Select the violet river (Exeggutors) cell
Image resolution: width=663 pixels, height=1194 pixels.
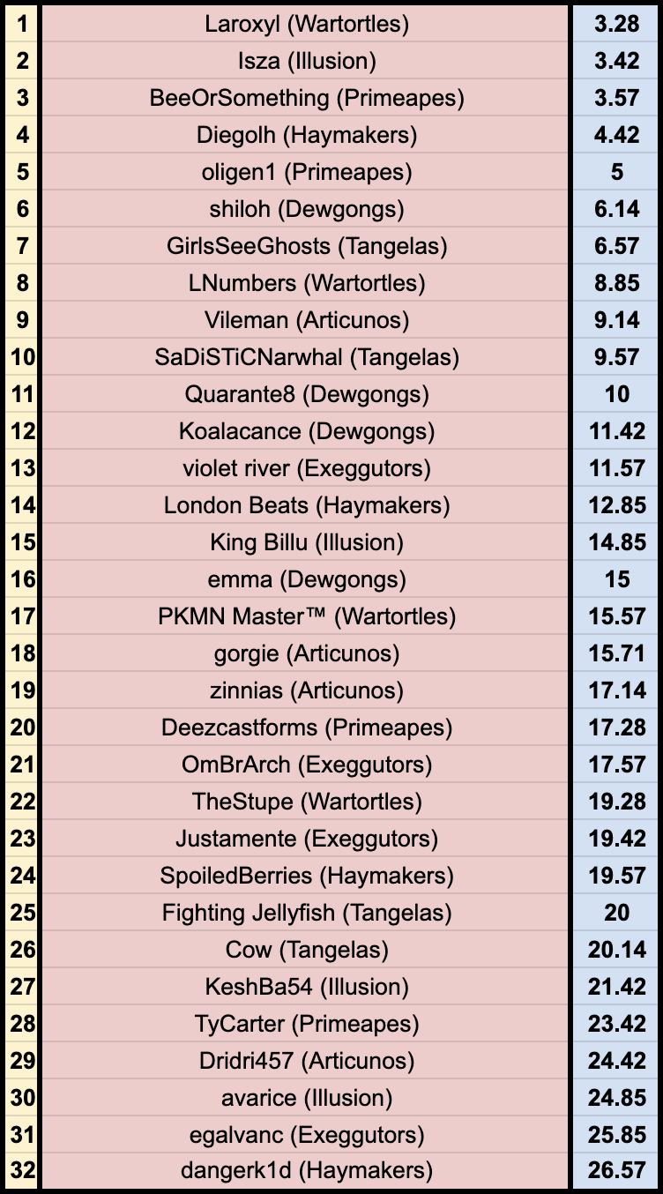(x=306, y=468)
